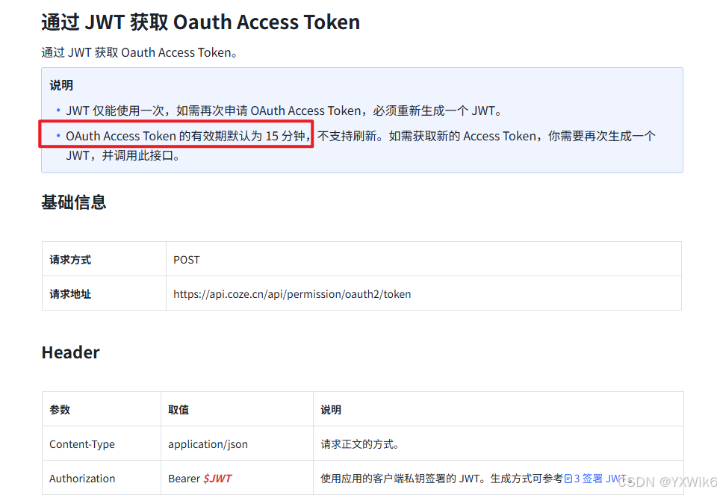Click the 基础信息 section heading
The height and width of the screenshot is (495, 720).
(74, 202)
